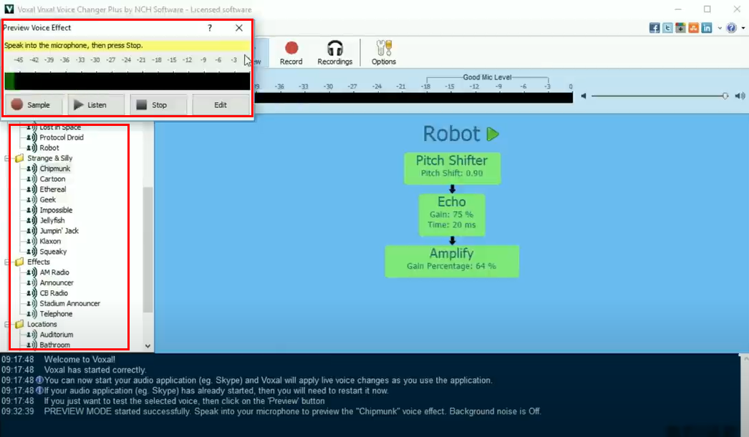749x437 pixels.
Task: Click the loud-volume speaker icon
Action: [x=740, y=96]
